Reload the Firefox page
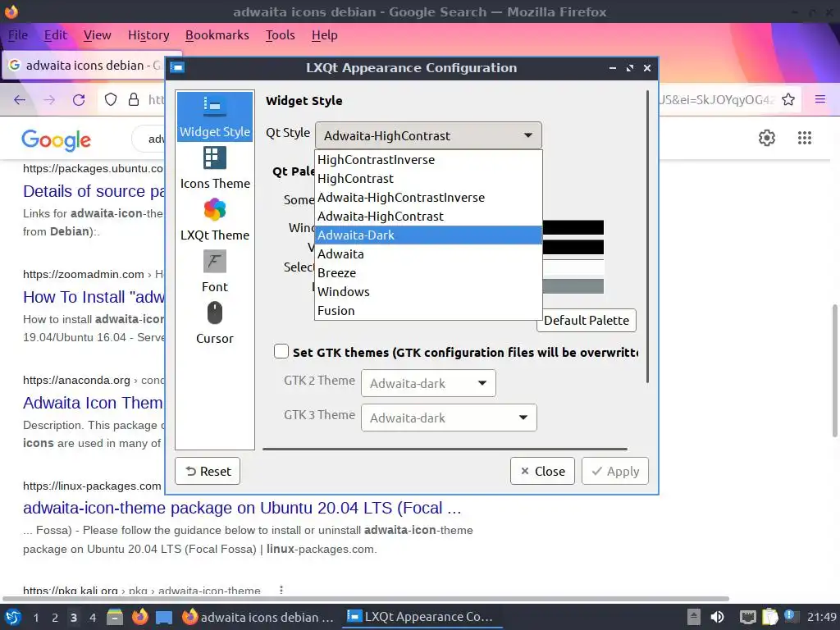The image size is (840, 630). tap(79, 99)
